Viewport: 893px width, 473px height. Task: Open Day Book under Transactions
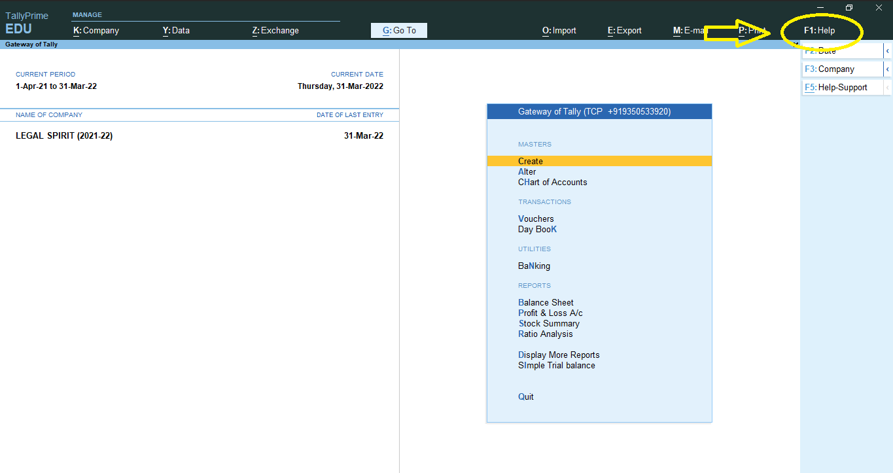tap(538, 230)
